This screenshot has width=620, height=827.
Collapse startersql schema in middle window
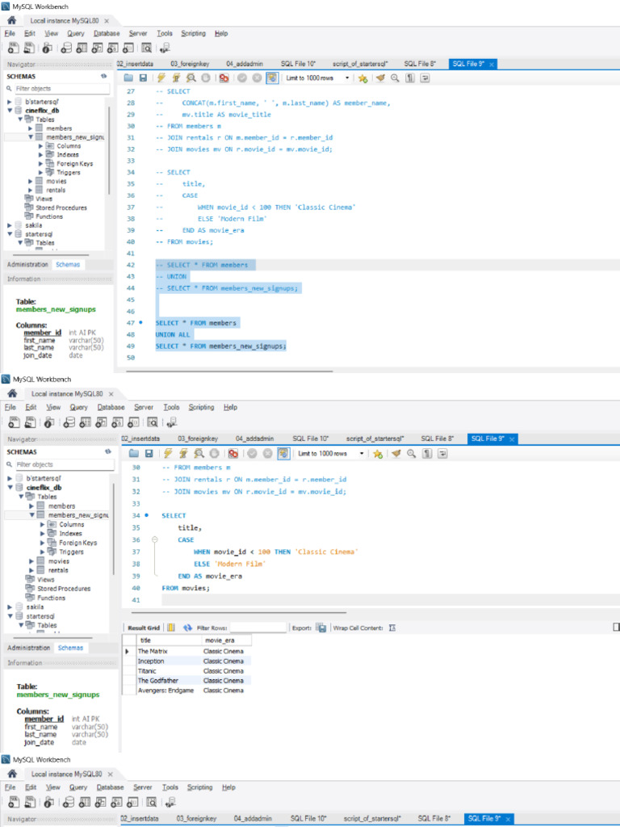click(x=10, y=616)
